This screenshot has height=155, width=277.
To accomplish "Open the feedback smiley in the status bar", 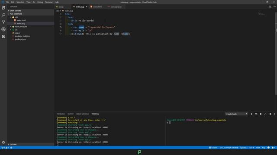I will tap(268, 148).
